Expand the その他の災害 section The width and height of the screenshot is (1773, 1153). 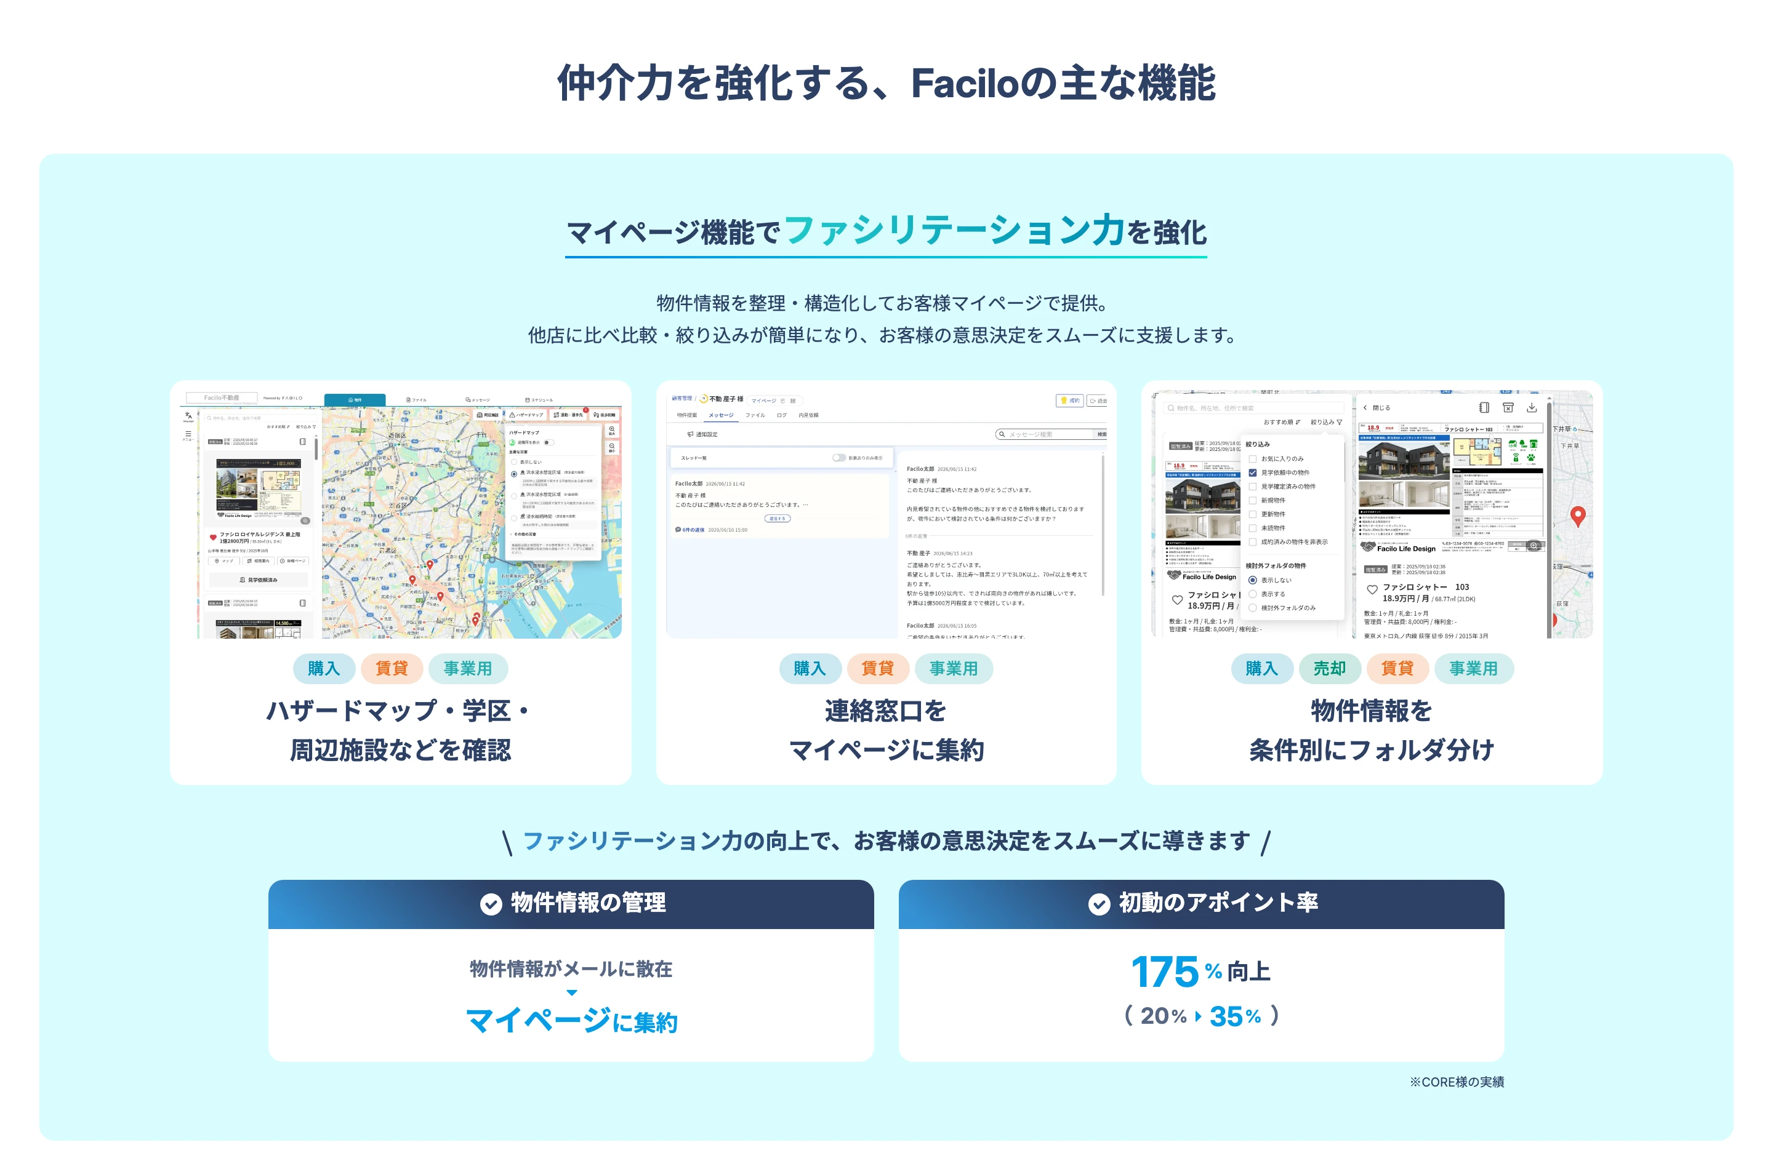coord(524,535)
